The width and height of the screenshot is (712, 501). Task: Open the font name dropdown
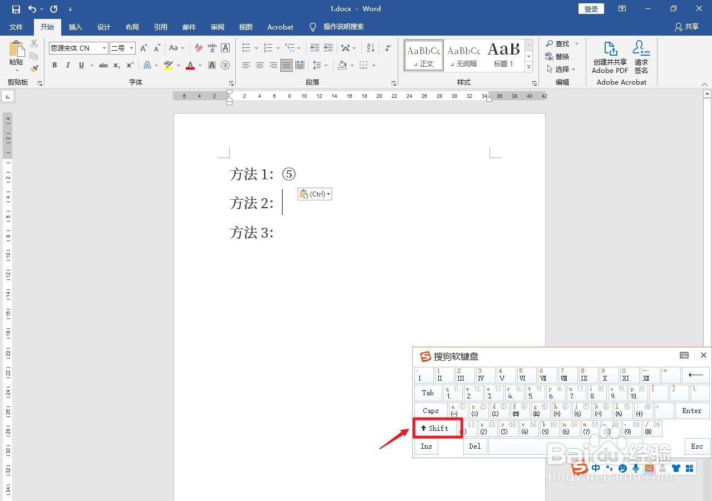click(x=104, y=48)
